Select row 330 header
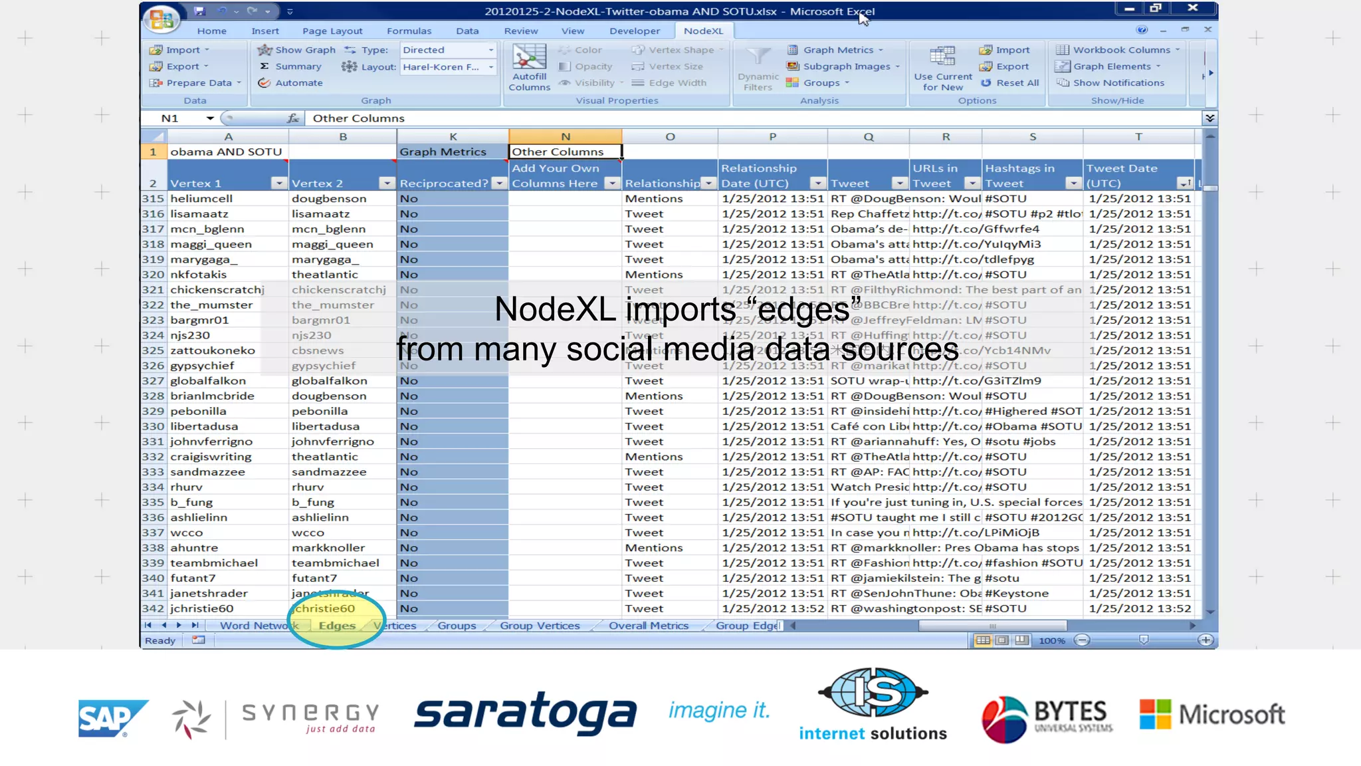The height and width of the screenshot is (766, 1361). (153, 426)
